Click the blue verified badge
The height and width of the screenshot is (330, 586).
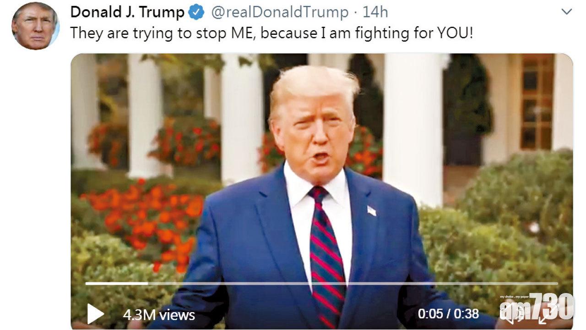tap(197, 12)
